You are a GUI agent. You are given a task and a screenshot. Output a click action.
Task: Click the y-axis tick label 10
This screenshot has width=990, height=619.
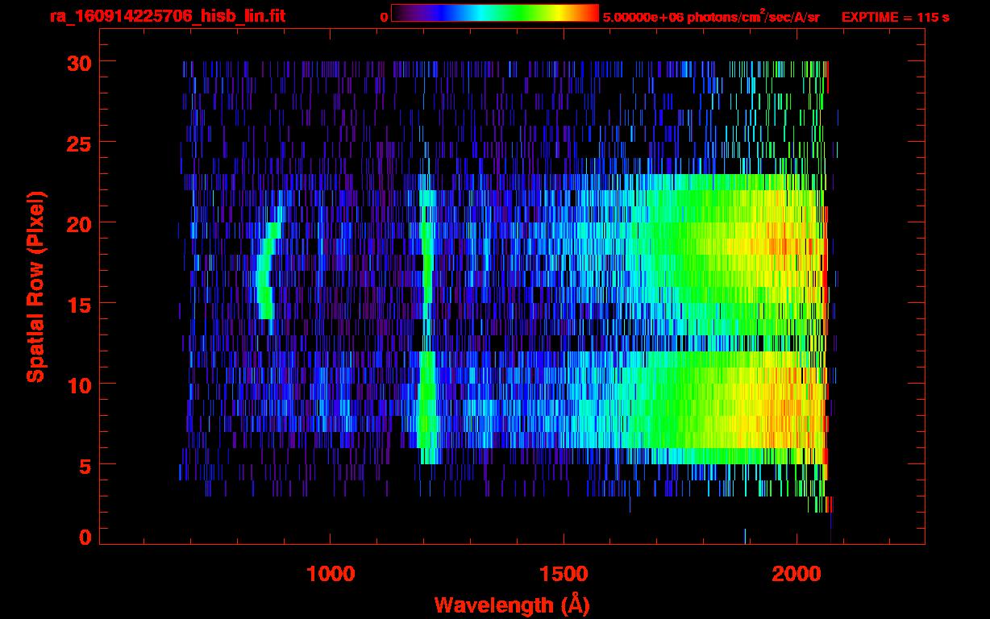pos(78,384)
